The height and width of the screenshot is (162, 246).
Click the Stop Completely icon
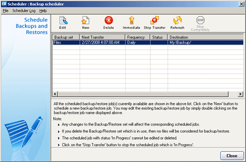click(x=200, y=20)
